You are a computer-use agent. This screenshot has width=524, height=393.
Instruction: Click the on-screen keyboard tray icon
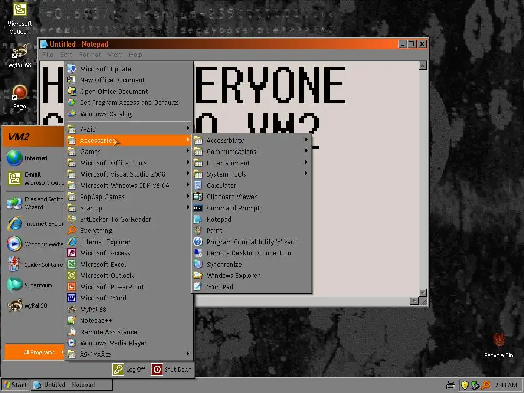[x=451, y=385]
